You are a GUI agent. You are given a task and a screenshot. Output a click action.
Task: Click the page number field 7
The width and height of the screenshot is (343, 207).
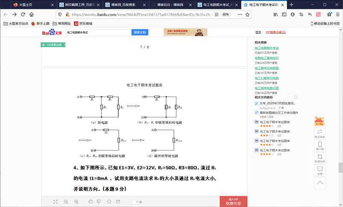[x=137, y=202]
